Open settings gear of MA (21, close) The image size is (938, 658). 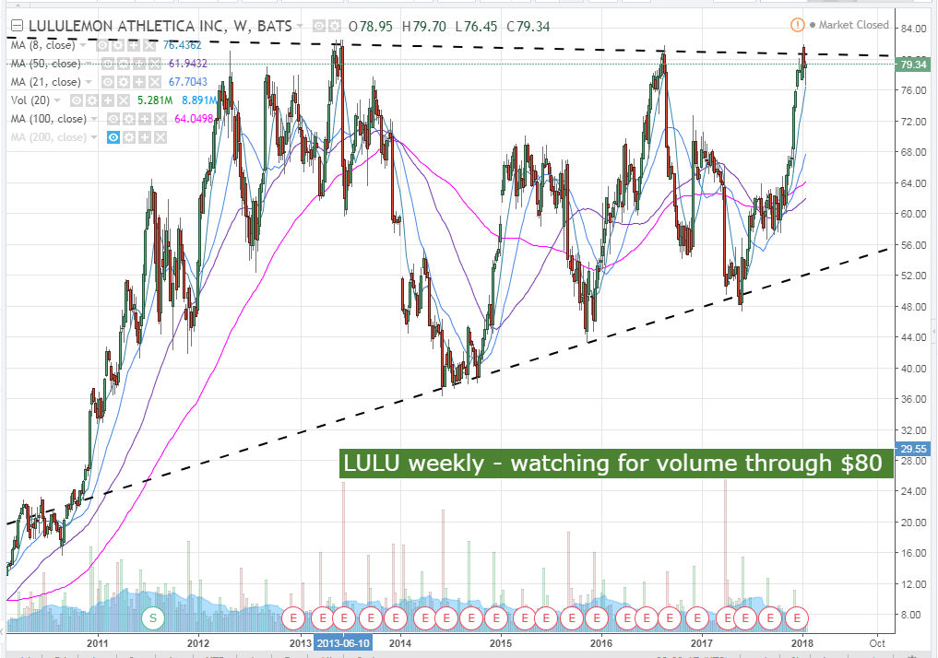pyautogui.click(x=124, y=82)
